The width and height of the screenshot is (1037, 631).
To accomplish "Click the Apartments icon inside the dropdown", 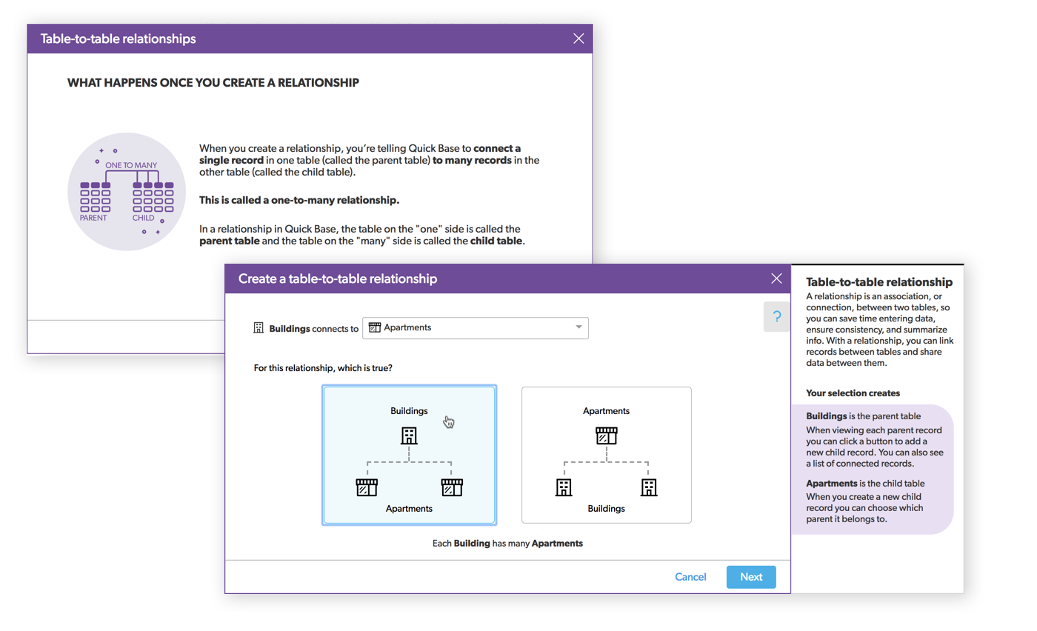I will pos(374,328).
